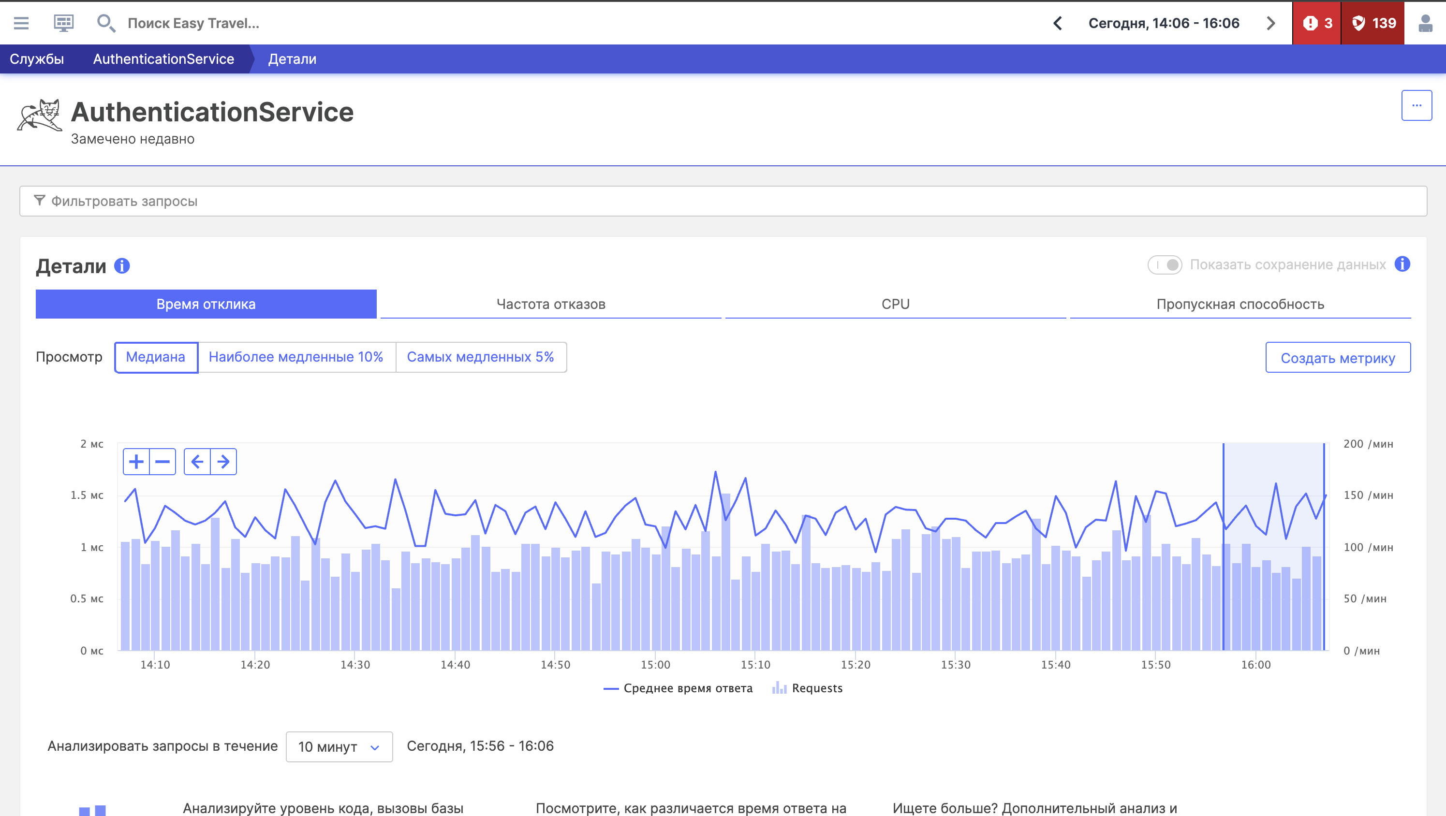Switch to the Частота отказов tab
The image size is (1446, 816).
pos(551,304)
